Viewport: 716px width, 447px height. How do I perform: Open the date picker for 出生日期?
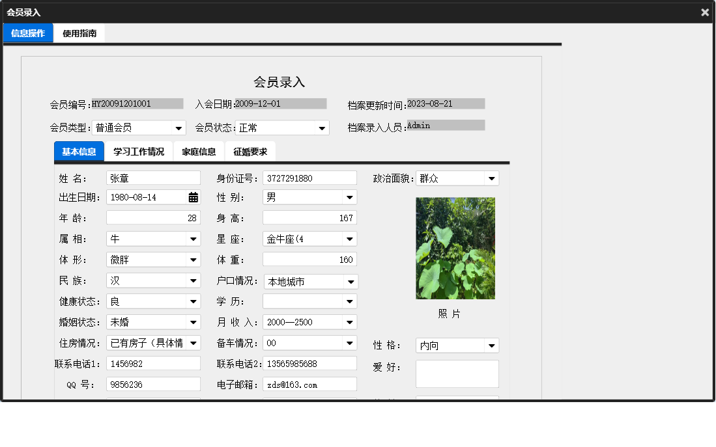pyautogui.click(x=192, y=196)
